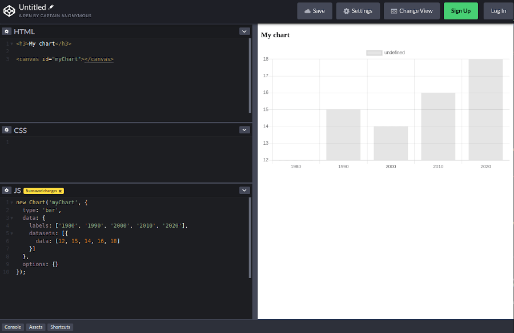Expand the CSS panel dropdown menu
This screenshot has height=333, width=514.
coord(244,129)
